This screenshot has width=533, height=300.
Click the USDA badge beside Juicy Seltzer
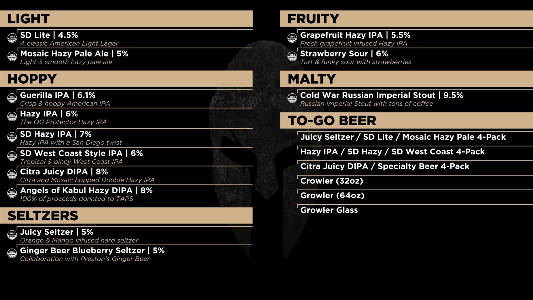coord(12,235)
